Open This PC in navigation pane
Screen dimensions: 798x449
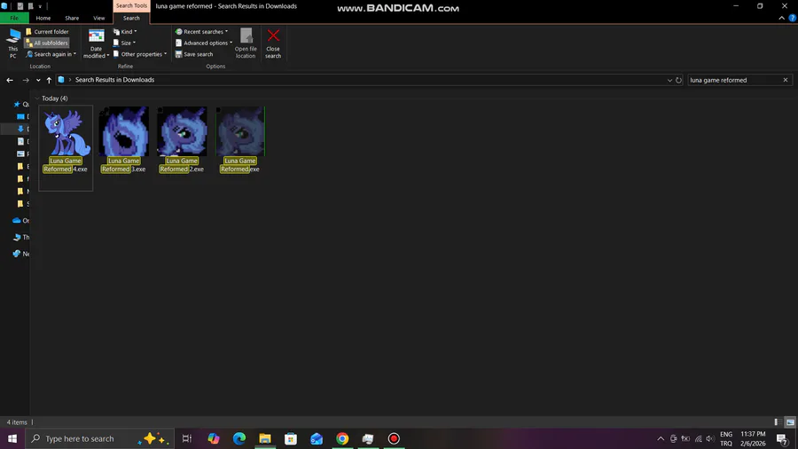(x=21, y=237)
